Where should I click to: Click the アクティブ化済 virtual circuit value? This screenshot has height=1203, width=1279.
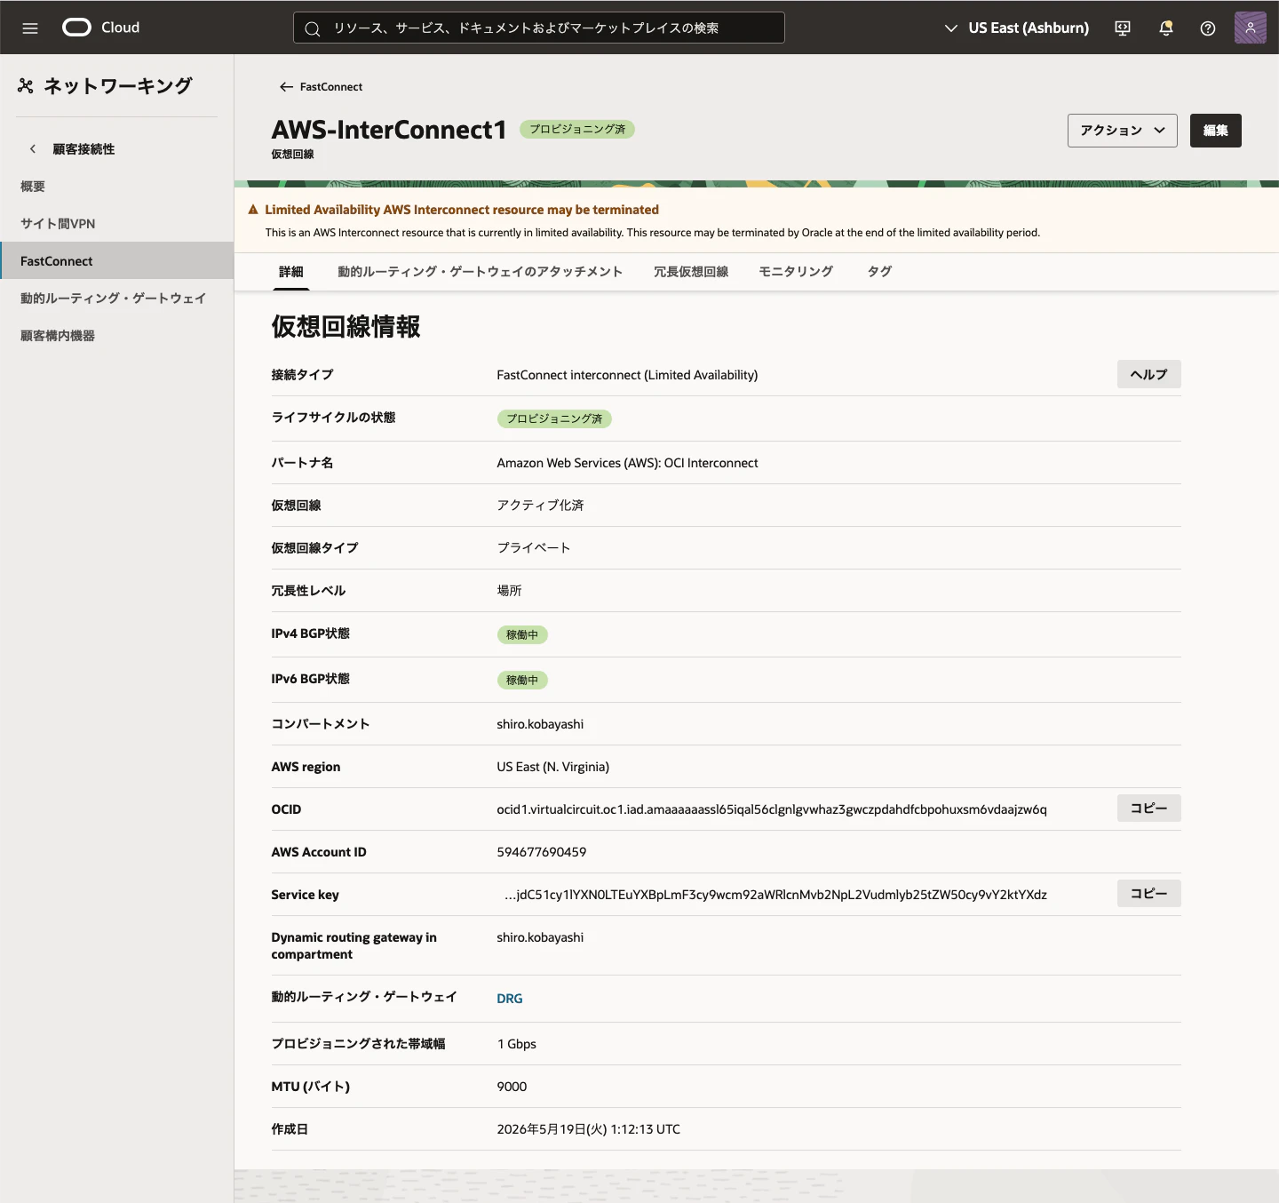click(540, 506)
